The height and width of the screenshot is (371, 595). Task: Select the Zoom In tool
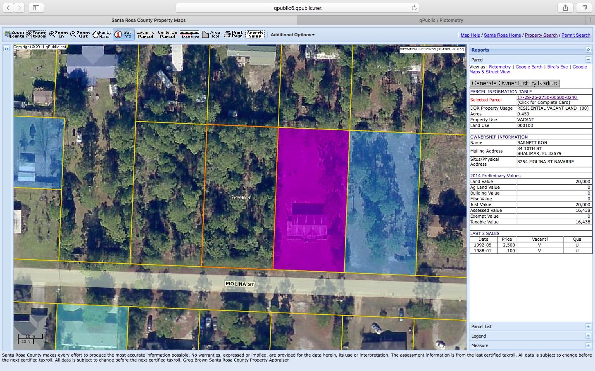58,35
